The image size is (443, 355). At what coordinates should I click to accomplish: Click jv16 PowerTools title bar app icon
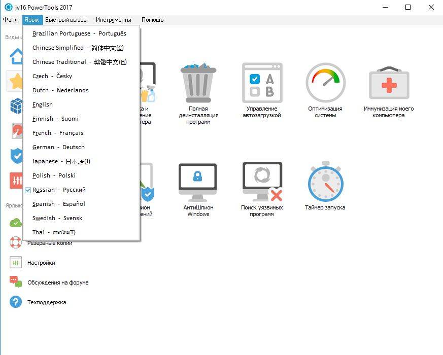pos(9,7)
